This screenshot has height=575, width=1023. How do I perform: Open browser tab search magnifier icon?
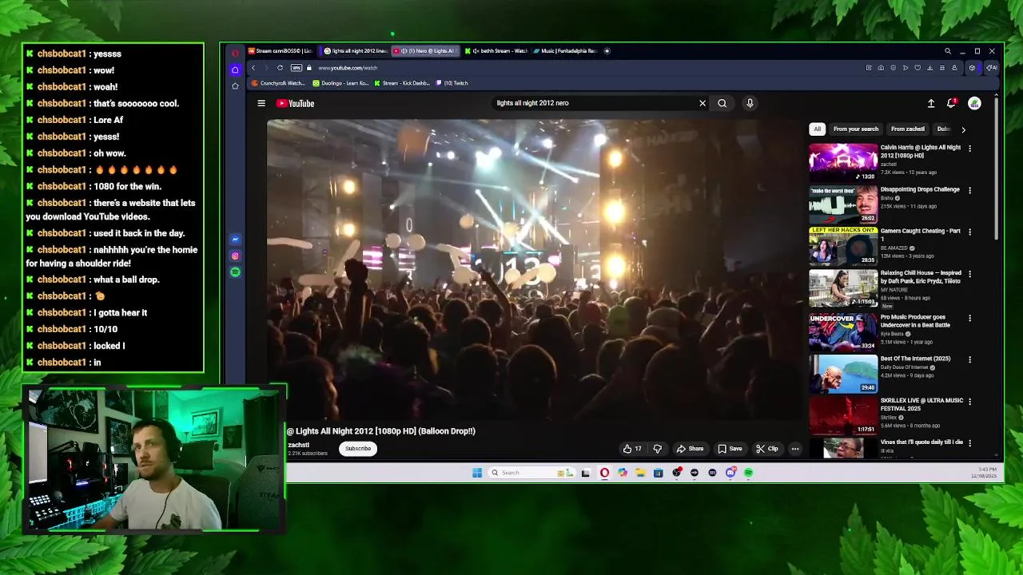pyautogui.click(x=948, y=51)
